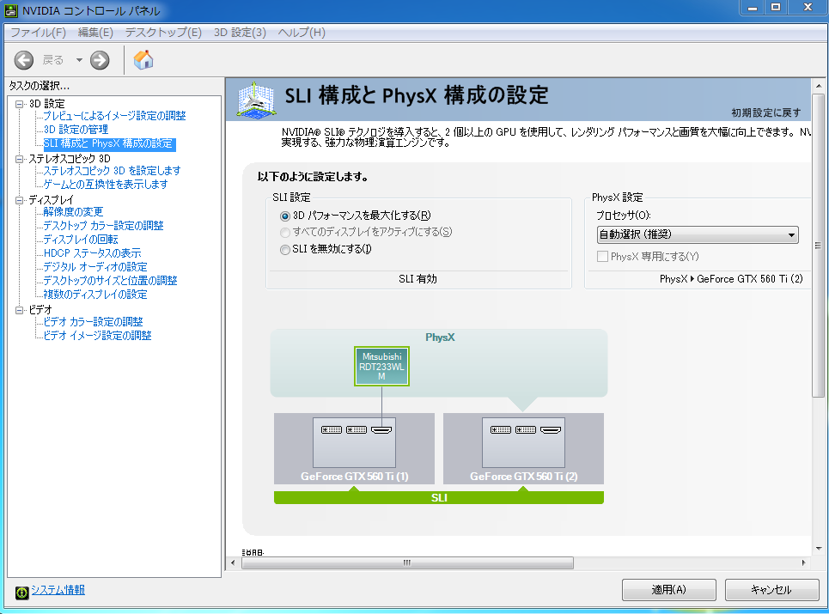Screen dimensions: 829x614
Task: Click the タスクの選択... heading
Action: point(40,86)
